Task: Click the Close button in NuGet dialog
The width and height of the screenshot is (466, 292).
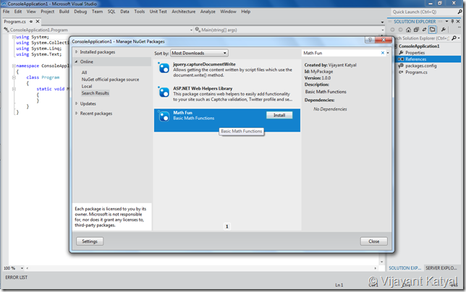Action: (x=374, y=241)
